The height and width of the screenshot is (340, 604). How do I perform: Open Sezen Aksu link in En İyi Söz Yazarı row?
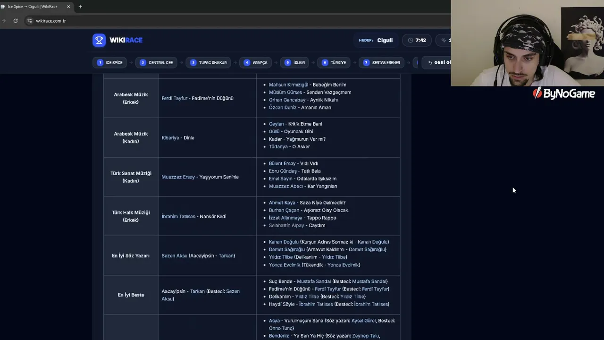pos(175,255)
